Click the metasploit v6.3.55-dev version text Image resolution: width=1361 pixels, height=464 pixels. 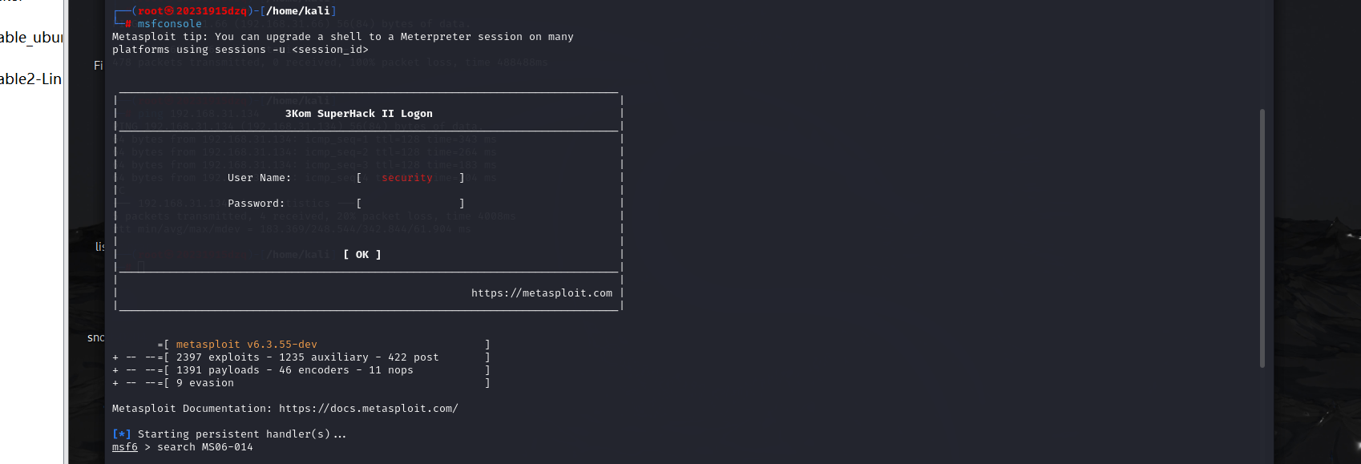pyautogui.click(x=246, y=345)
